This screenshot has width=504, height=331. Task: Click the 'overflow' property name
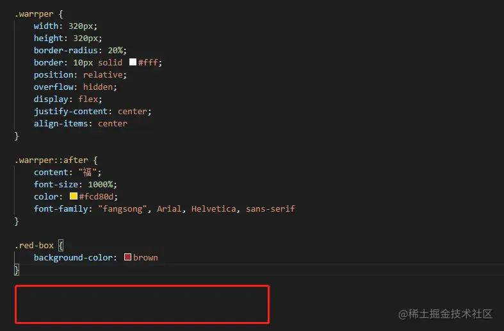point(53,87)
